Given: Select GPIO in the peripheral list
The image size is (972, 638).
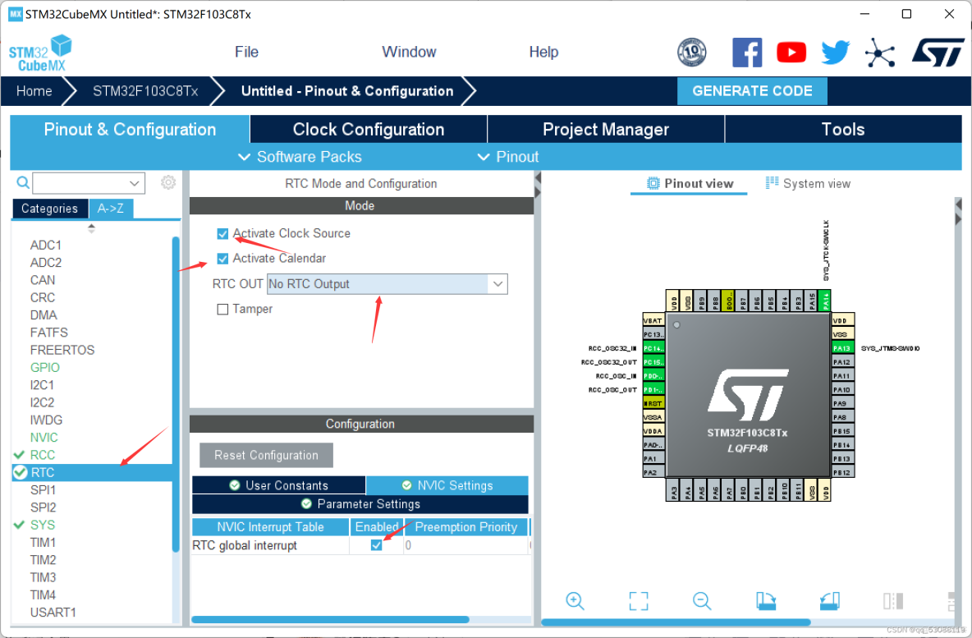Looking at the screenshot, I should coord(44,368).
